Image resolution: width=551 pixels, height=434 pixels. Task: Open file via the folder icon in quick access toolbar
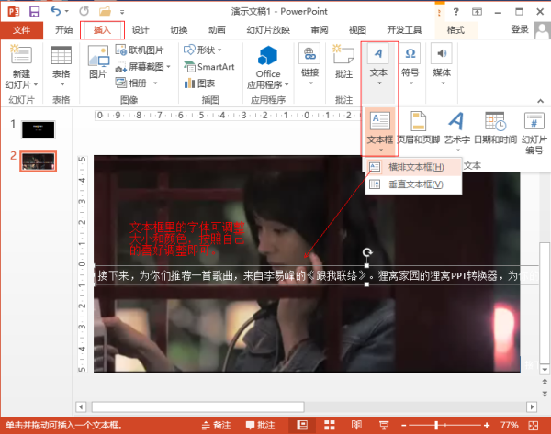coord(105,11)
